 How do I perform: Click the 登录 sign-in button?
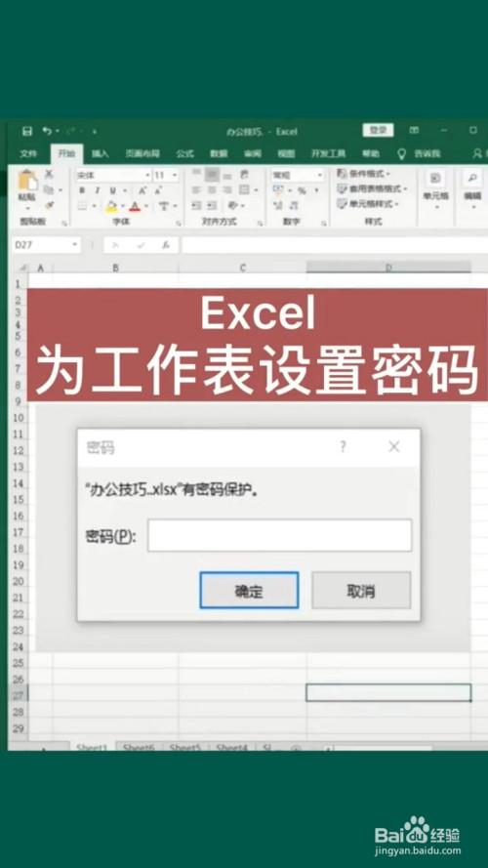[x=378, y=131]
